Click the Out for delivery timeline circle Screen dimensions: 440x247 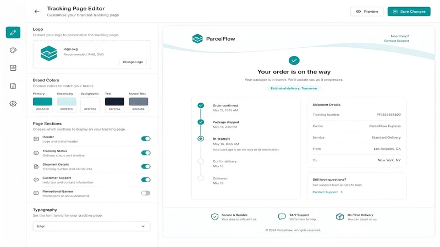[201, 161]
